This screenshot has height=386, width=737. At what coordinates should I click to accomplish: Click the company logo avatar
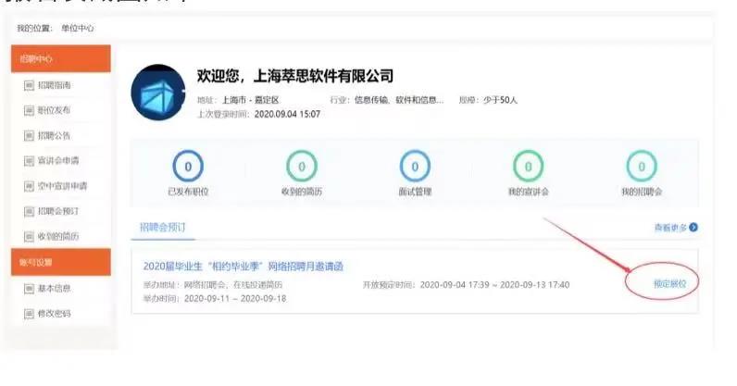pyautogui.click(x=158, y=93)
